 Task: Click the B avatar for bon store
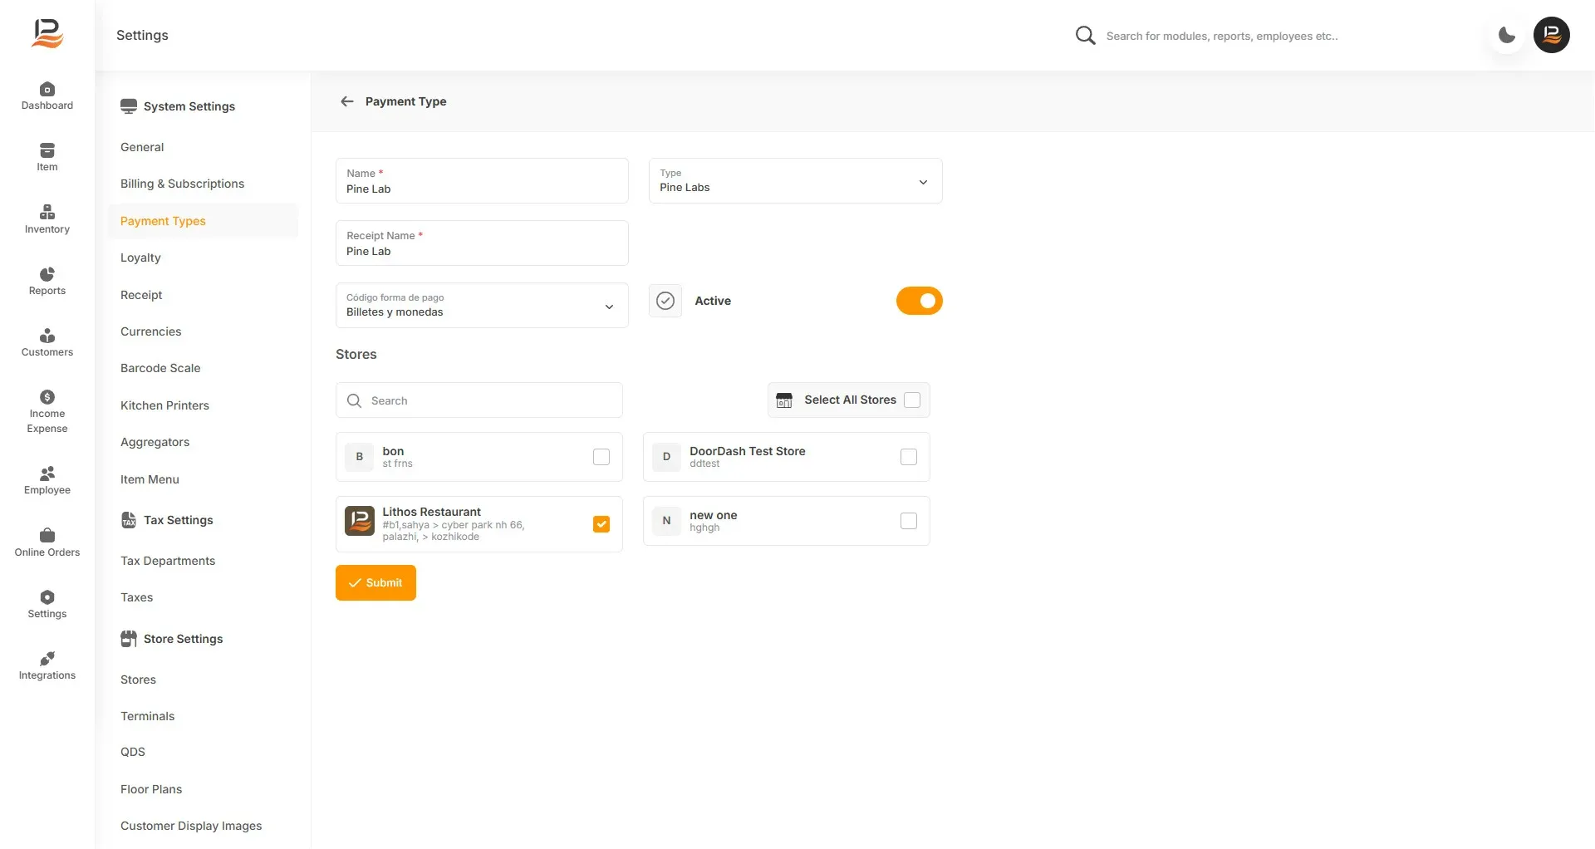(359, 457)
